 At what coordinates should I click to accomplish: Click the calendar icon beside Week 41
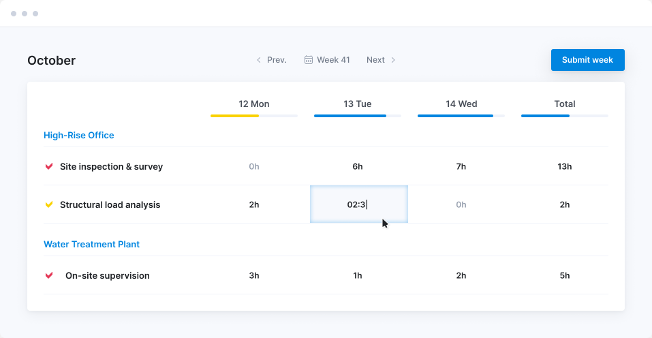click(x=308, y=60)
